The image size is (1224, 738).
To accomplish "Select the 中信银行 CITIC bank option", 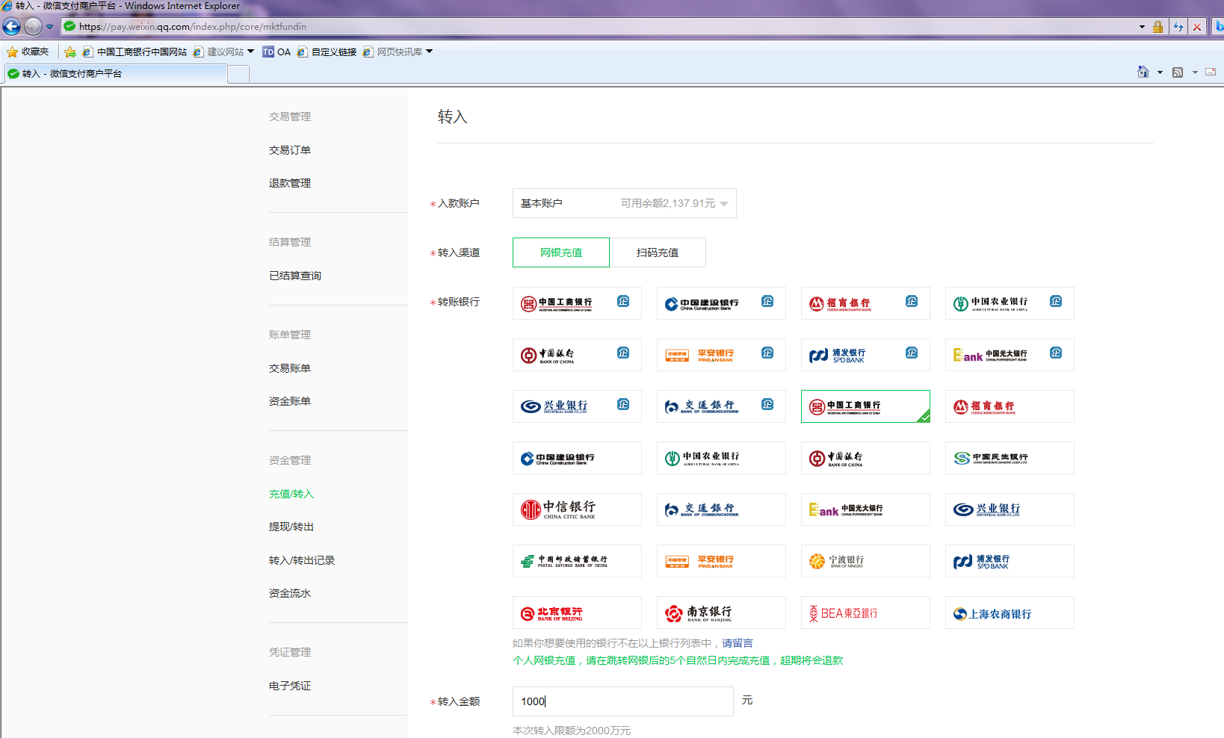I will click(x=577, y=509).
